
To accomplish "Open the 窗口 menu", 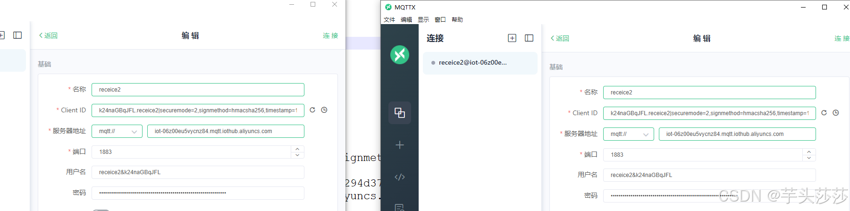I will point(440,20).
